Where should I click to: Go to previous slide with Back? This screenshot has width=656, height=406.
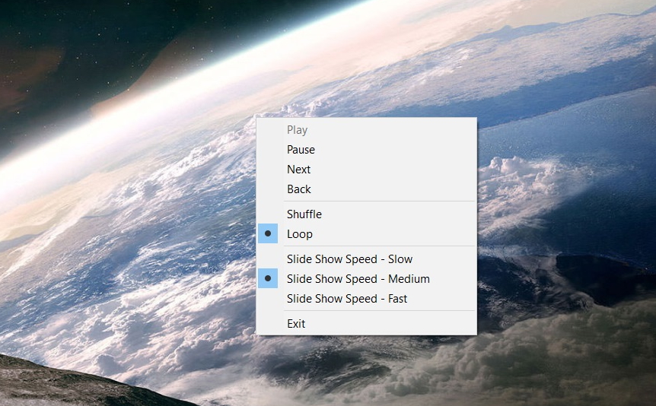367,189
